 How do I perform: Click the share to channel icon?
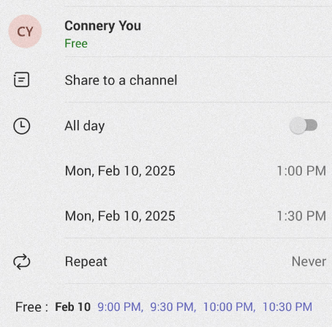coord(21,80)
